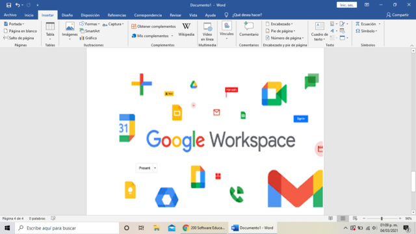
Task: Open Ribbon Display Options icon
Action: point(367,5)
